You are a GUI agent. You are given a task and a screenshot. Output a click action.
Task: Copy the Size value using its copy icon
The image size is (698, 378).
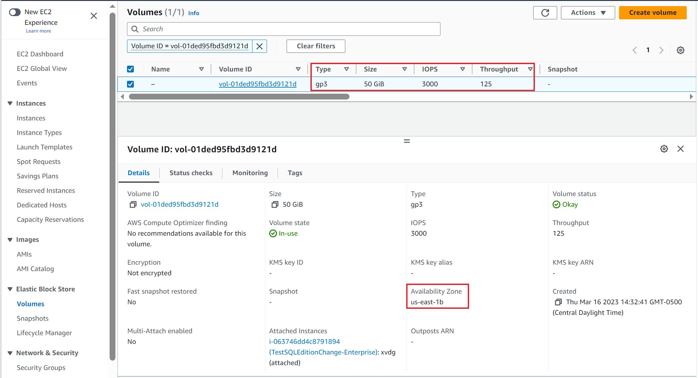point(275,204)
